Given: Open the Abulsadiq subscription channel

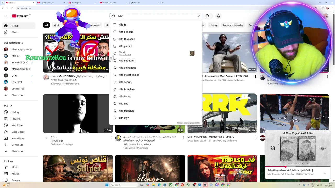Looking at the screenshot, I should point(19,49).
